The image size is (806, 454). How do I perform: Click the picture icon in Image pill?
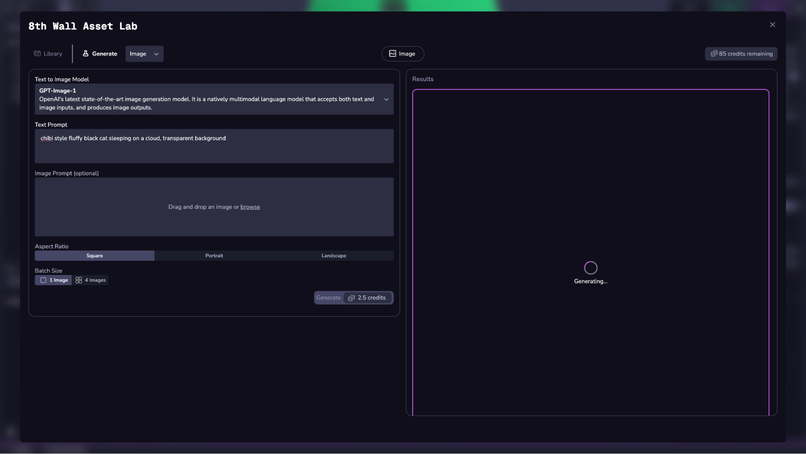[392, 54]
